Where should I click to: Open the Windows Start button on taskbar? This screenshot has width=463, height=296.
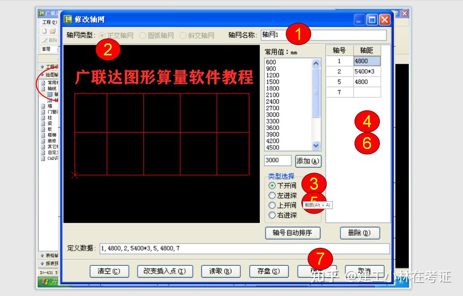[x=49, y=282]
